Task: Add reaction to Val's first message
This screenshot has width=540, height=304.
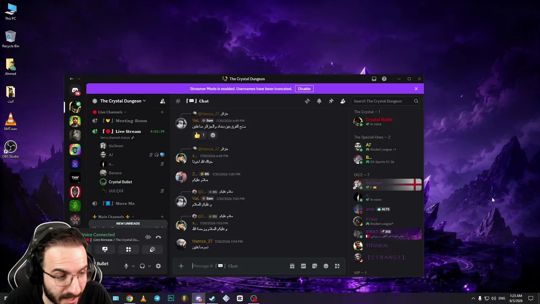Action: (x=213, y=135)
